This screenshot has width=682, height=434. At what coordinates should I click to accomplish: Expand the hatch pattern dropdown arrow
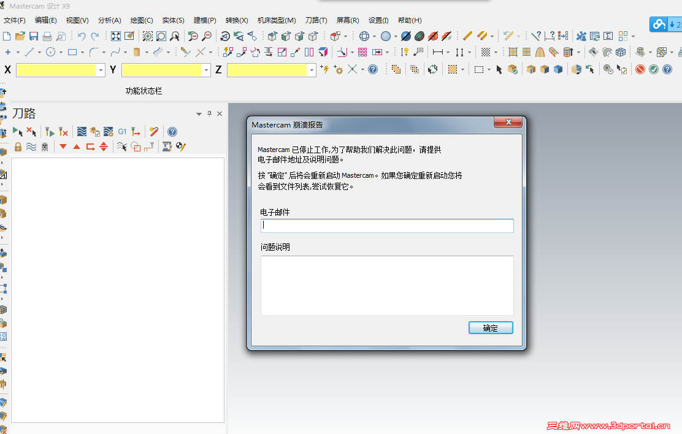coord(496,53)
